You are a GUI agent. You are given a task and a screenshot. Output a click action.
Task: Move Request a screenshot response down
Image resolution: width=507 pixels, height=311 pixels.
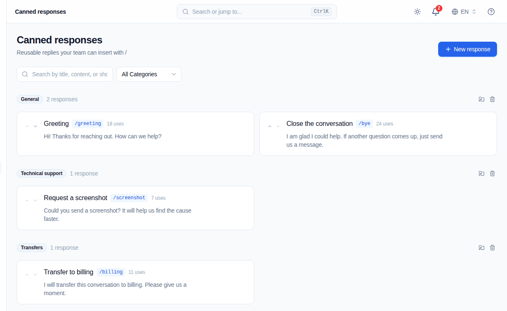(x=35, y=200)
